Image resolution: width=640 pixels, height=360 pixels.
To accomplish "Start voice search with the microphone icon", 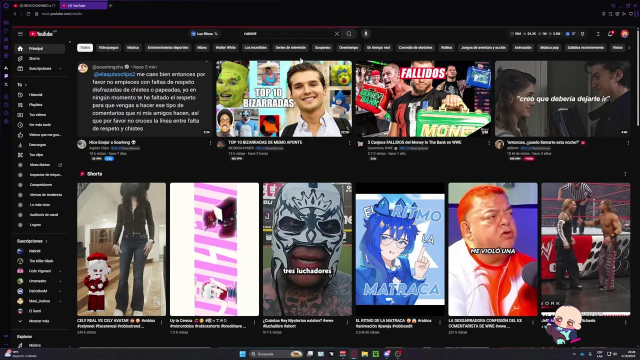I will click(366, 33).
